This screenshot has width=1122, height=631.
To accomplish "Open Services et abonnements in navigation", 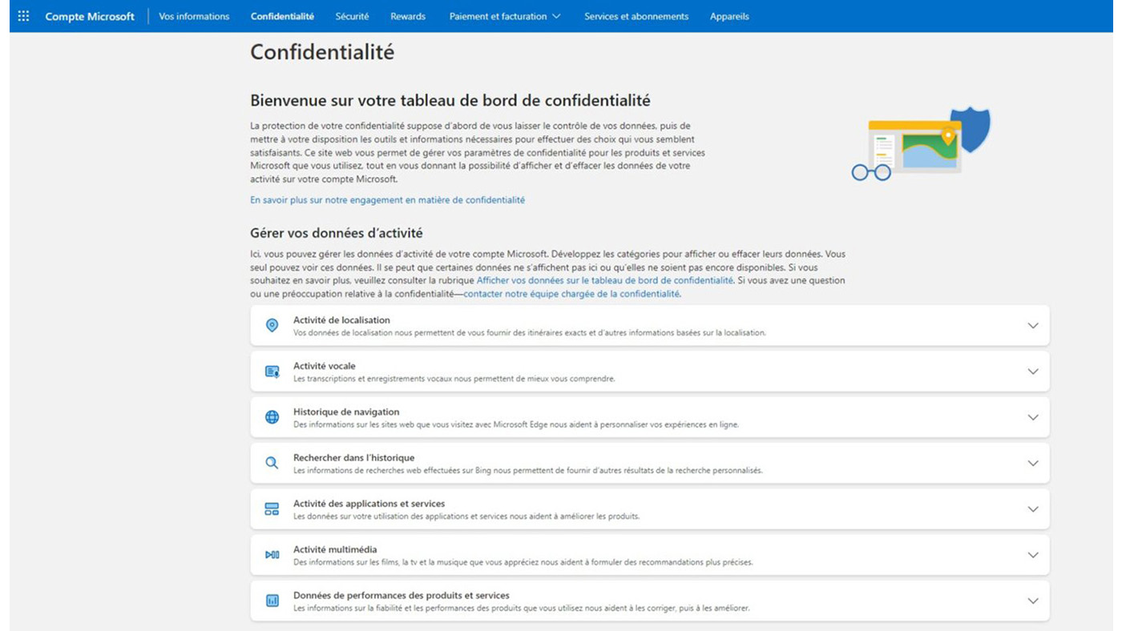I will [636, 16].
